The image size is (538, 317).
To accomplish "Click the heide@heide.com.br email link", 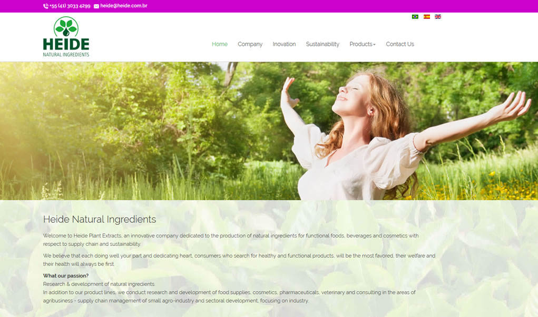I will (x=124, y=6).
